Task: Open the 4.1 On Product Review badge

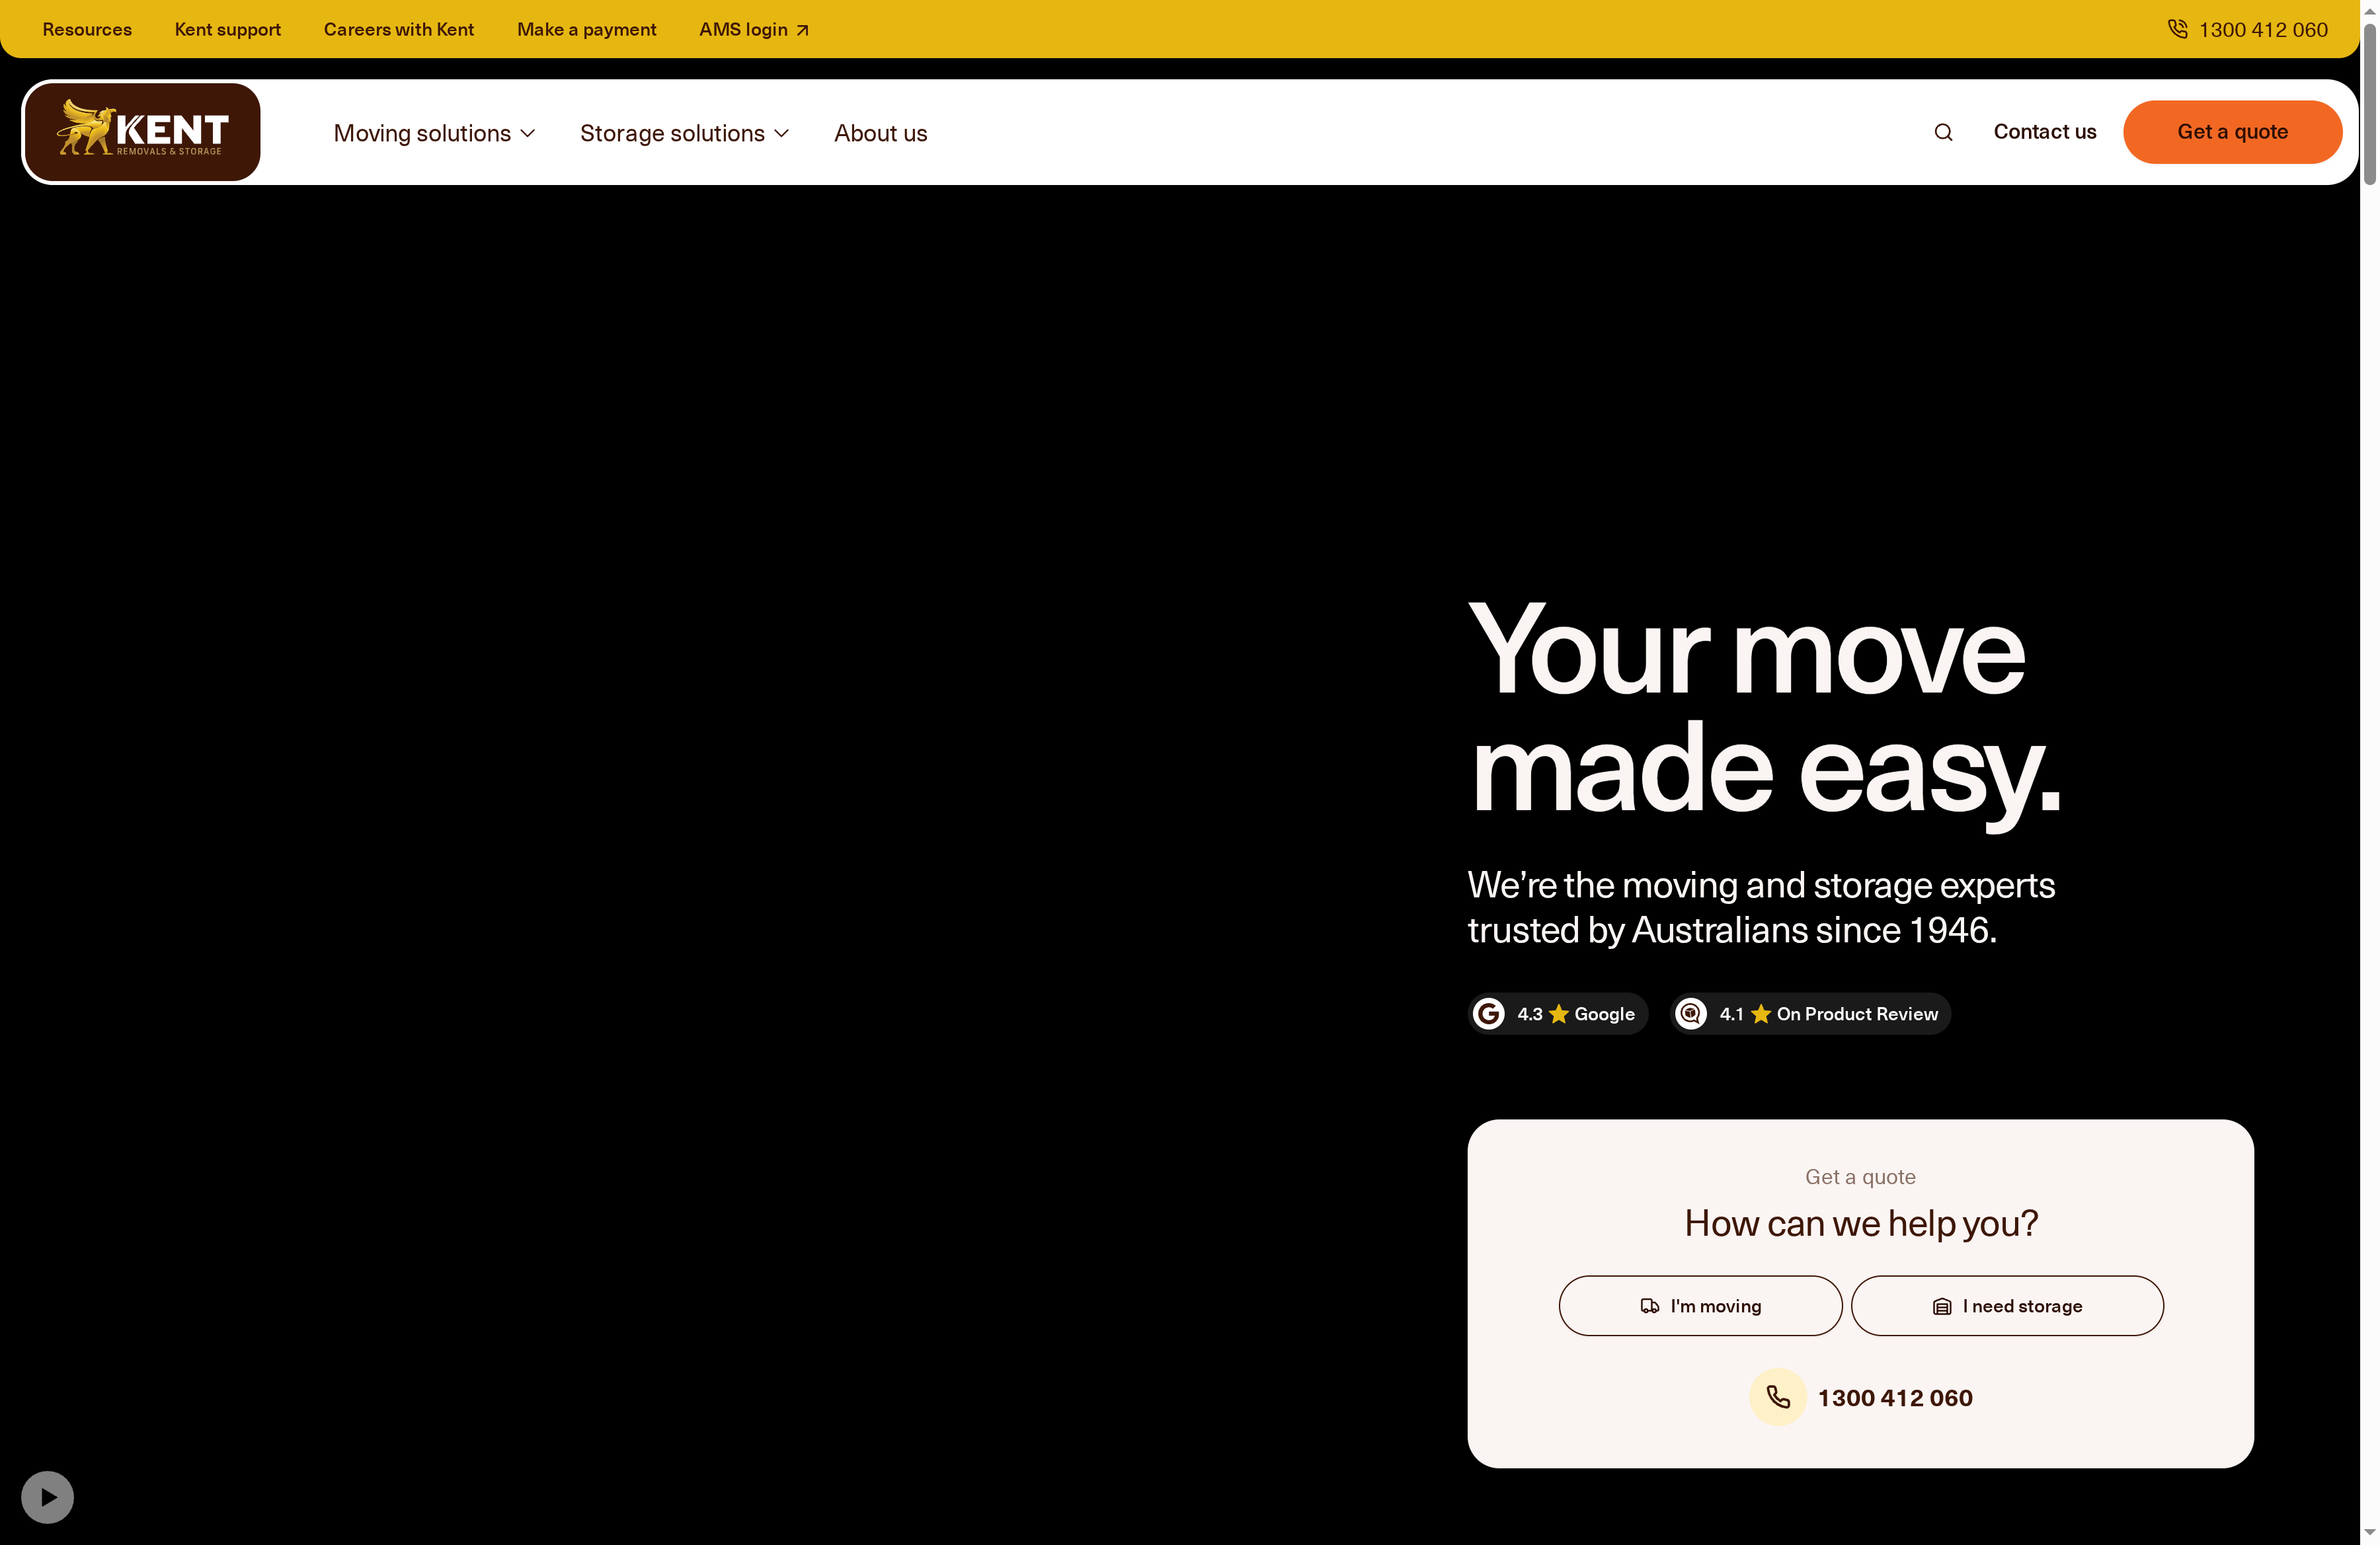Action: tap(1811, 1013)
